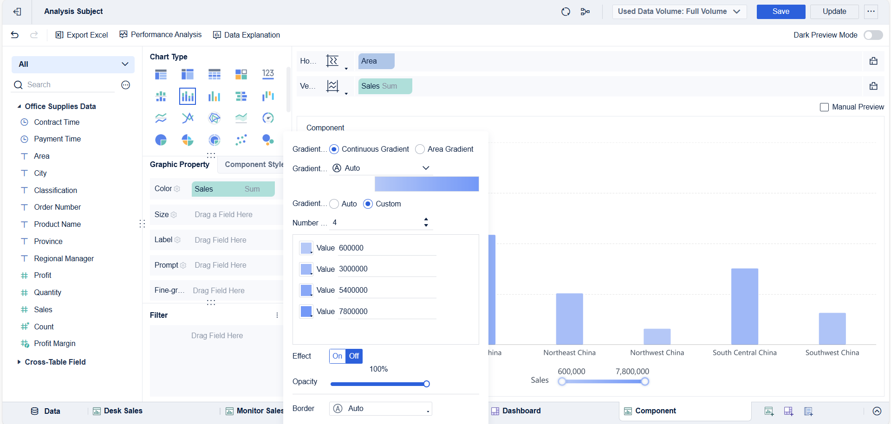Open the Dashboard bottom tab
The height and width of the screenshot is (424, 891).
516,411
